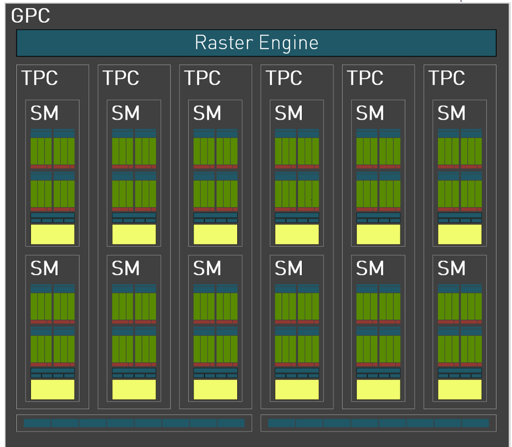Viewport: 512px width, 447px height.
Task: Click the bottom-left teal segmented bar
Action: (134, 423)
